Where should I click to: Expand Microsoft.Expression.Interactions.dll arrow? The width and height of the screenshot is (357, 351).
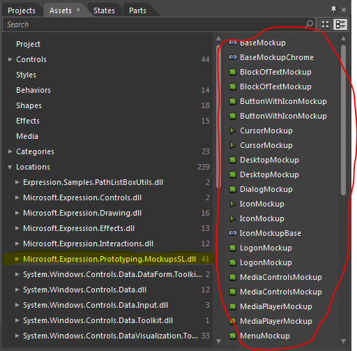pyautogui.click(x=17, y=244)
